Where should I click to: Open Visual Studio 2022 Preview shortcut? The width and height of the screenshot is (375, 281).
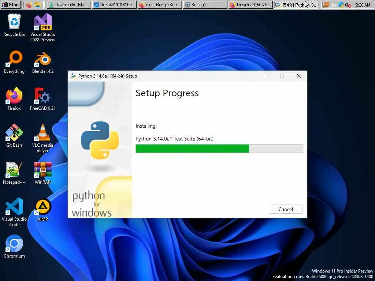click(x=43, y=27)
